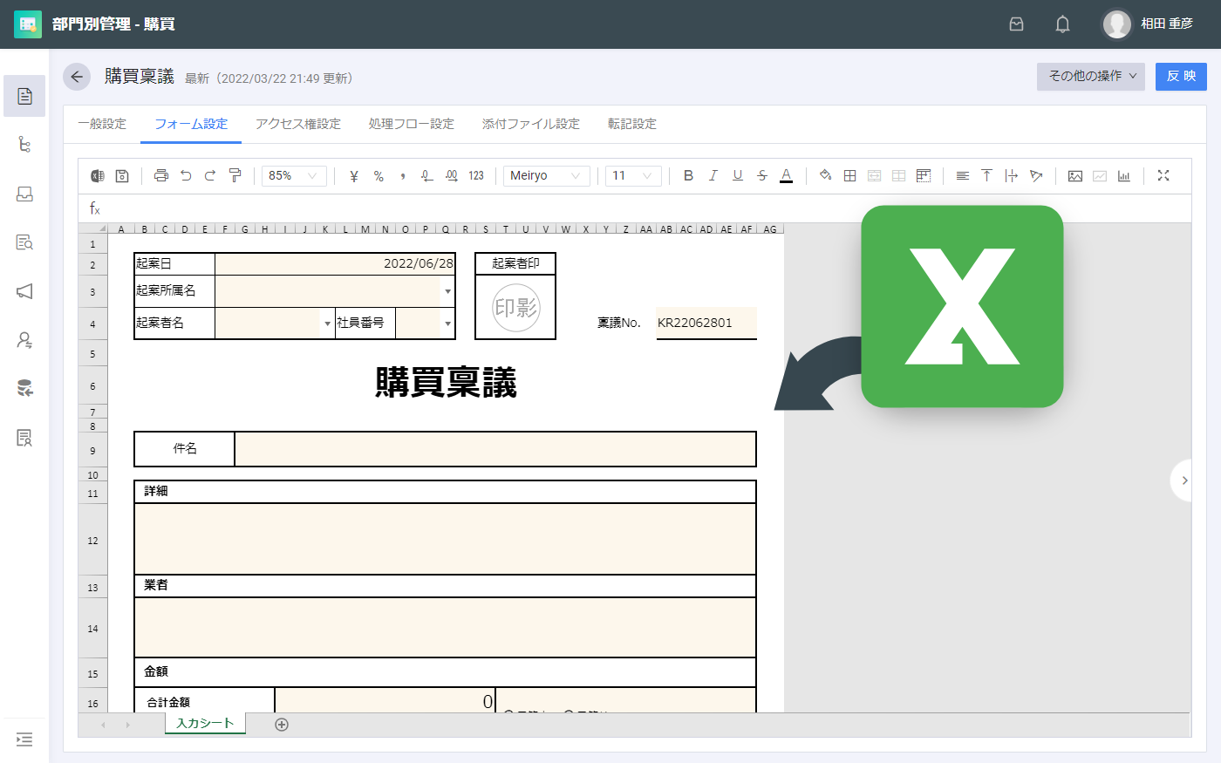Increase decimal places
This screenshot has width=1221, height=763.
(x=451, y=175)
